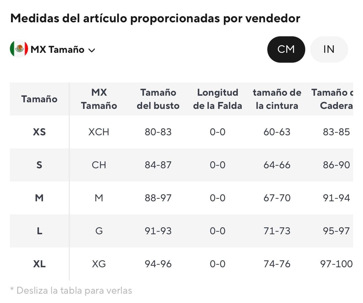Select the L size row label
Screen dimensions: 363x303
coord(39,231)
